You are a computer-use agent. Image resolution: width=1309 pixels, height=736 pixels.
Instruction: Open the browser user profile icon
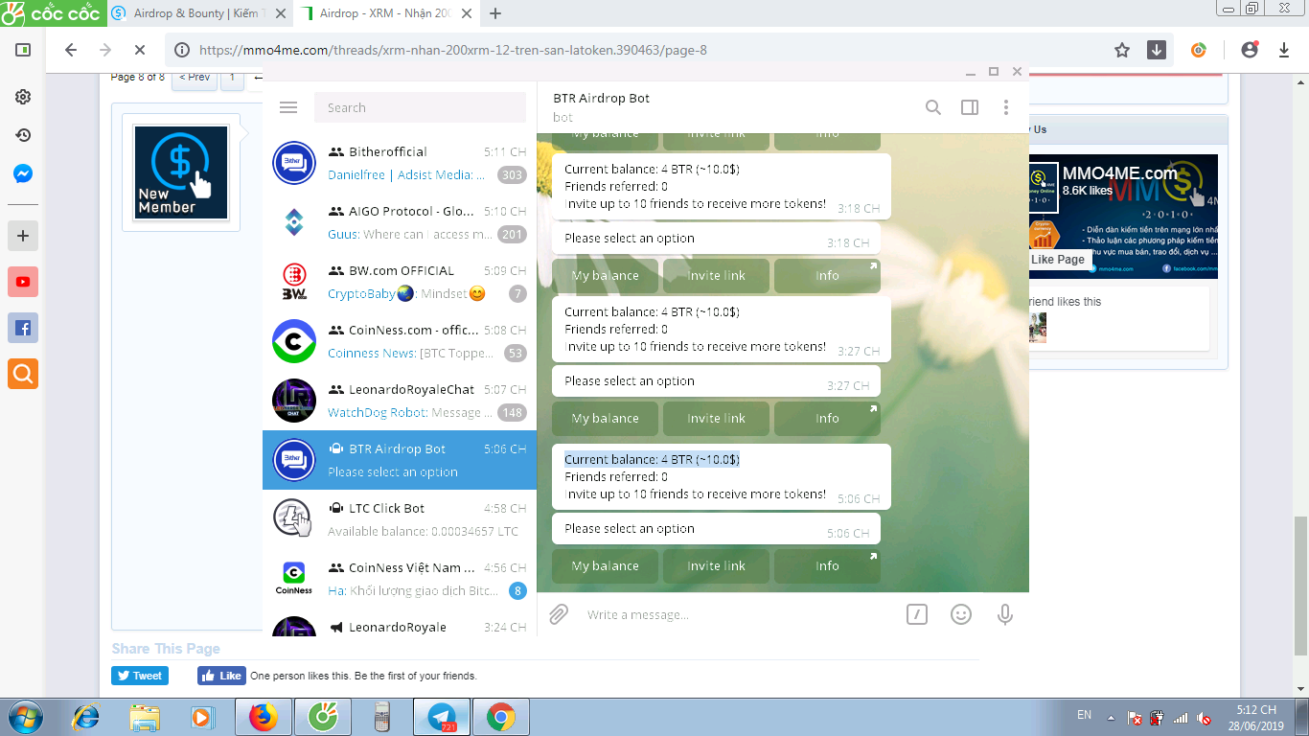(1249, 50)
